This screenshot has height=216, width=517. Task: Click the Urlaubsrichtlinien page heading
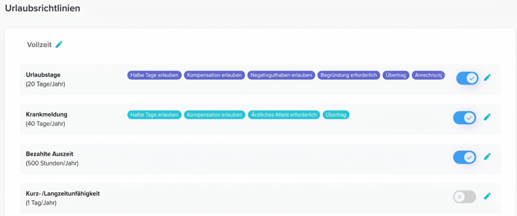[x=42, y=8]
